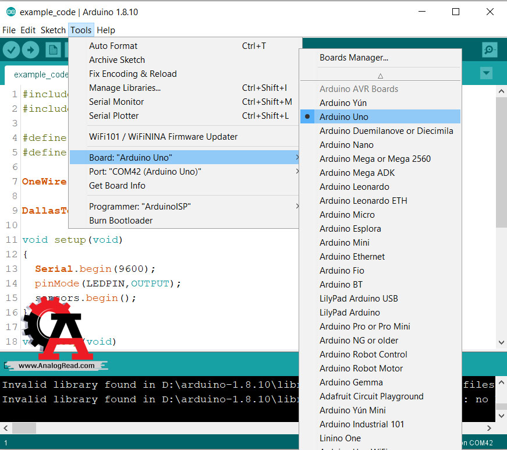
Task: Open the File menu
Action: tap(9, 30)
